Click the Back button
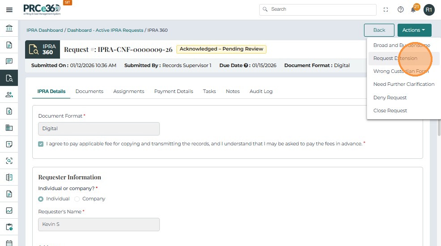This screenshot has height=246, width=441. click(x=379, y=30)
